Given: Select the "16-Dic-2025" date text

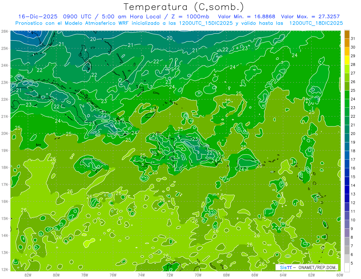Looking at the screenshot, I should coord(38,17).
